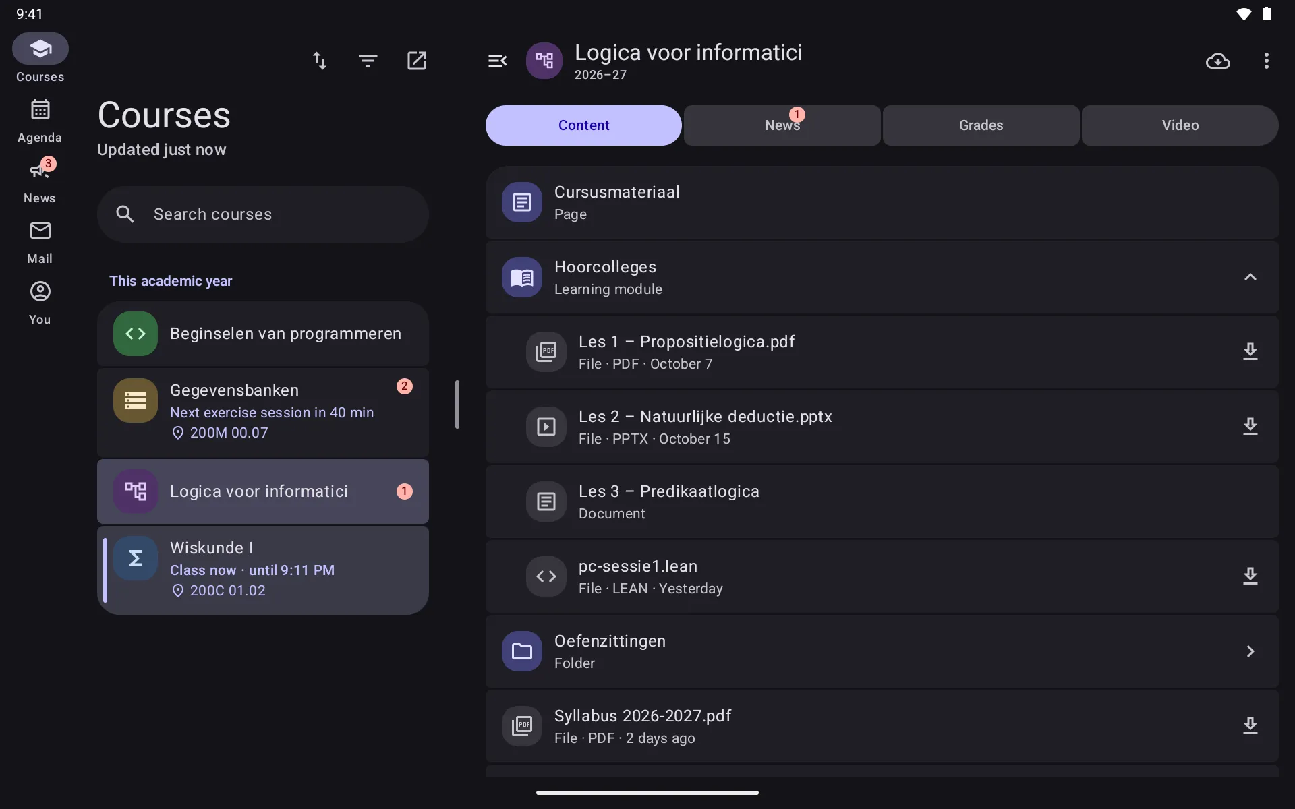
Task: Click the Les 2 – Natuurlijke deductie.pptx title
Action: click(x=706, y=417)
